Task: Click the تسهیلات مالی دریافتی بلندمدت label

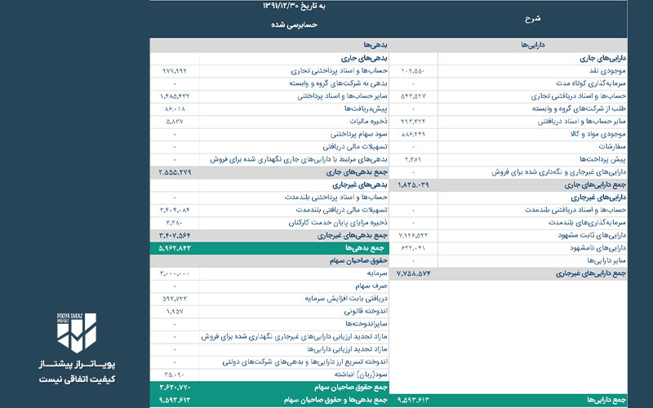Action: click(x=341, y=210)
